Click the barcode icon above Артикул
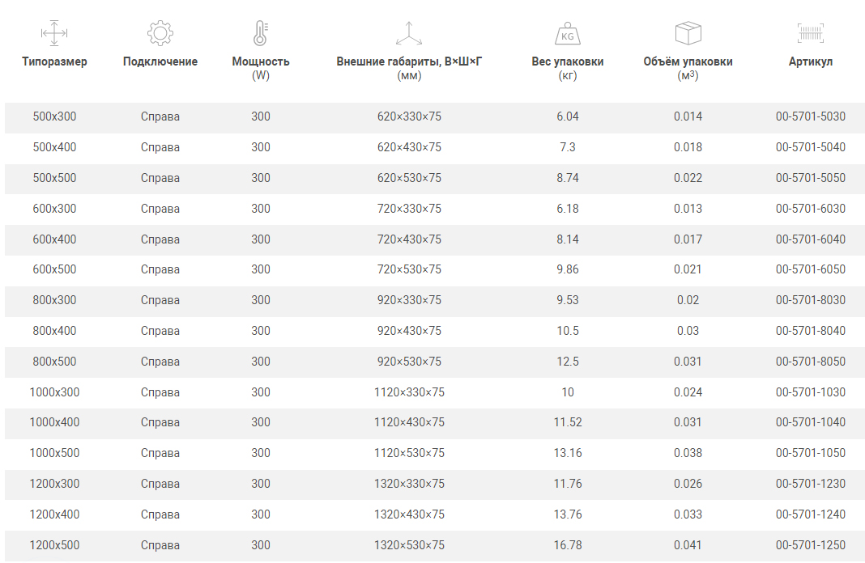The image size is (865, 563). pos(810,33)
